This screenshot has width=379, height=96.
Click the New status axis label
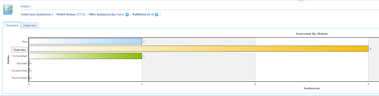[x=24, y=42]
